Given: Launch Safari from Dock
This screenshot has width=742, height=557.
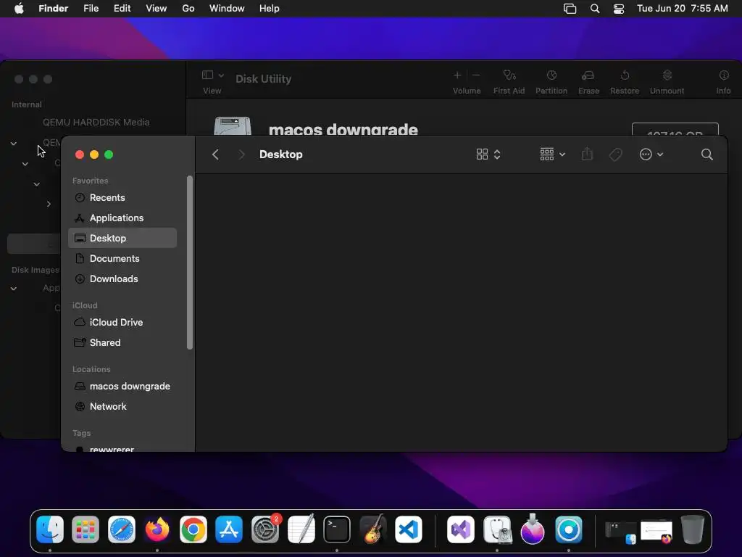Looking at the screenshot, I should click(122, 529).
